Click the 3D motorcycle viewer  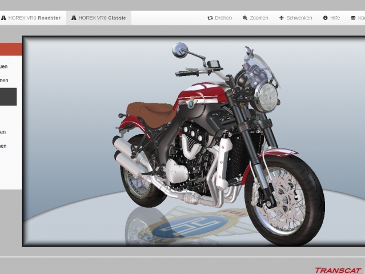(194, 141)
